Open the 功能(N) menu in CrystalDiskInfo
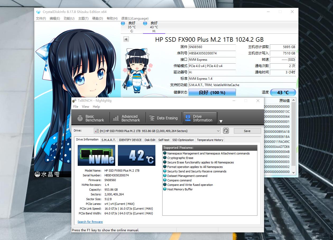The width and height of the screenshot is (333, 240). (69, 18)
